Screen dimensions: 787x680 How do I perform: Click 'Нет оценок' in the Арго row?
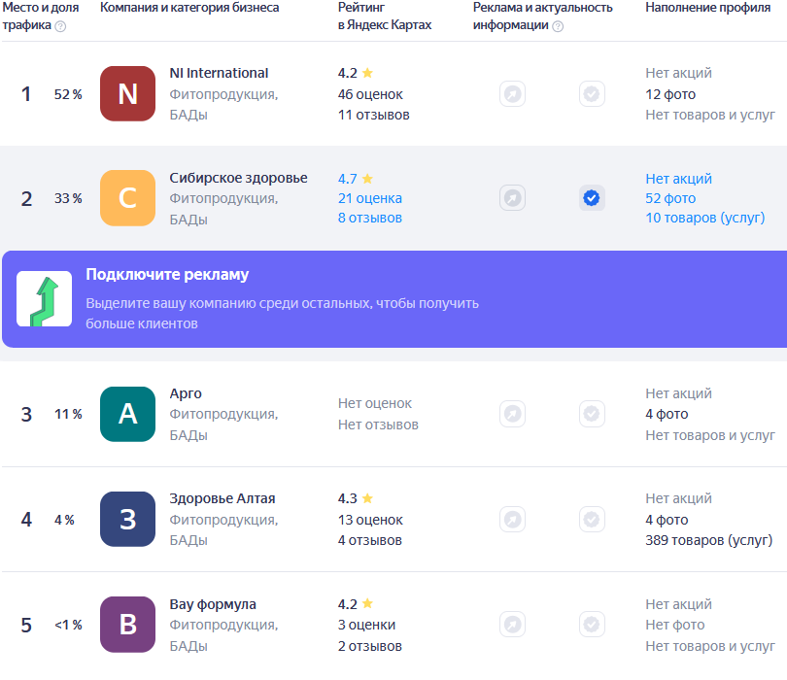pos(375,403)
